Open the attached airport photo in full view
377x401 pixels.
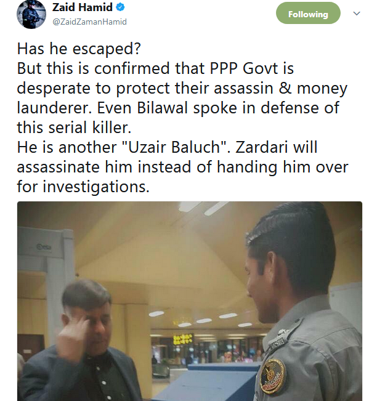(x=190, y=301)
